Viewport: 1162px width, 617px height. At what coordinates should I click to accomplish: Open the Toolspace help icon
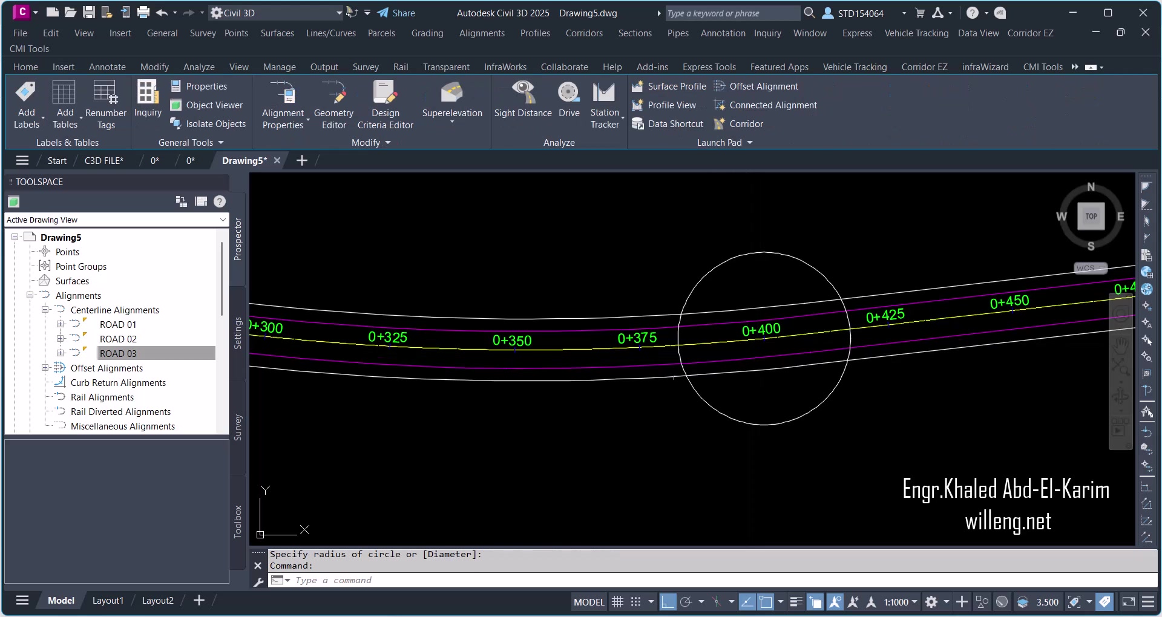click(x=220, y=201)
